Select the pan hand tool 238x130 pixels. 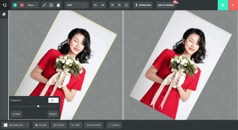point(58,5)
